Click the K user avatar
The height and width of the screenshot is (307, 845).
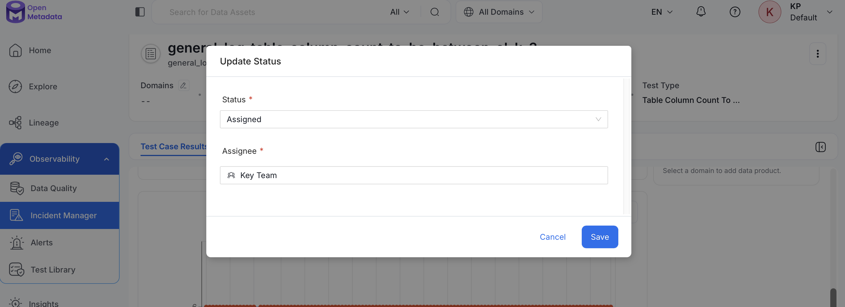pos(770,12)
